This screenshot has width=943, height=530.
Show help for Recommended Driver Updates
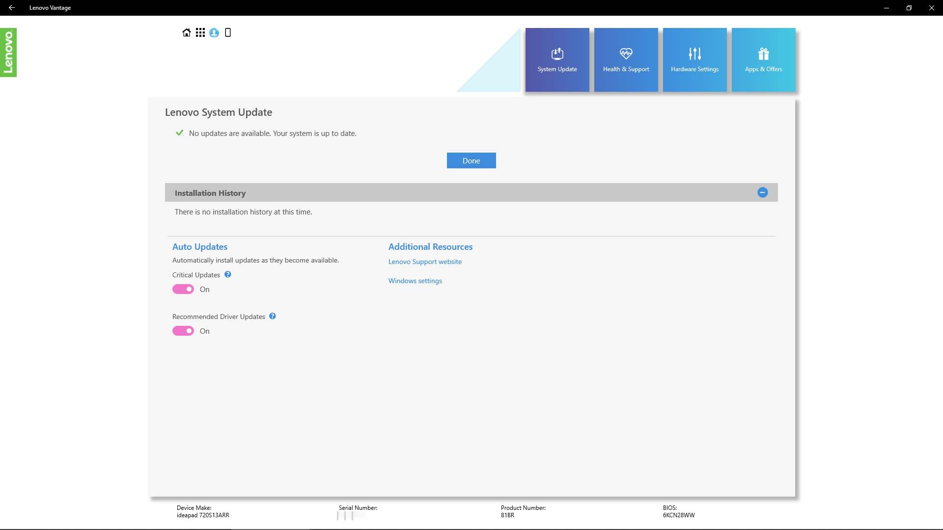click(x=273, y=316)
